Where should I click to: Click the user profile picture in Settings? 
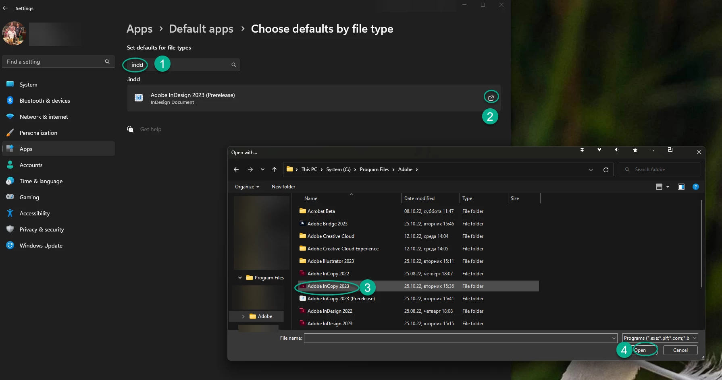tap(14, 33)
